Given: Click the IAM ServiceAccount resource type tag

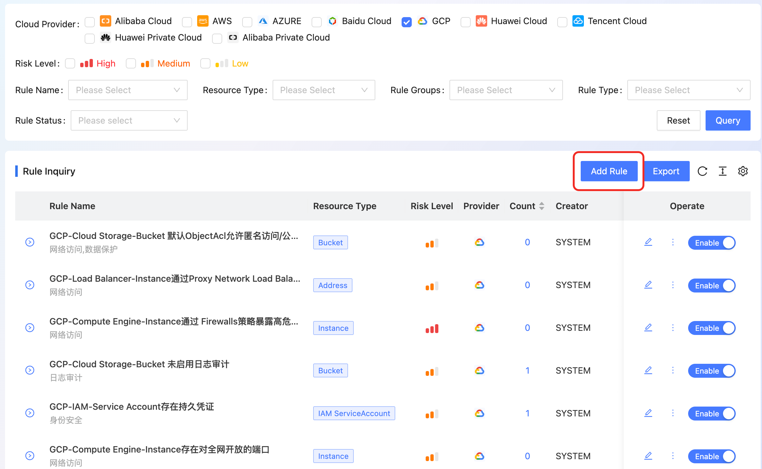Looking at the screenshot, I should coord(354,413).
